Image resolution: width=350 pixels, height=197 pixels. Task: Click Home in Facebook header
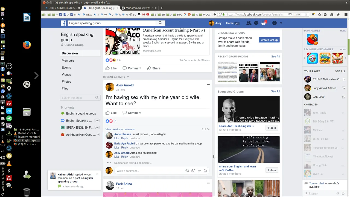coord(230,23)
